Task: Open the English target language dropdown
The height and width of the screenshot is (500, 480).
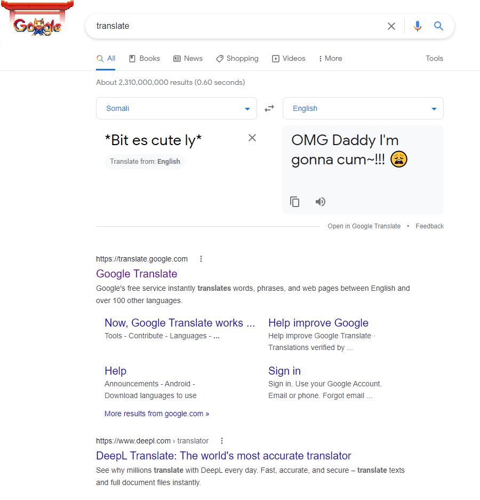Action: (x=363, y=108)
